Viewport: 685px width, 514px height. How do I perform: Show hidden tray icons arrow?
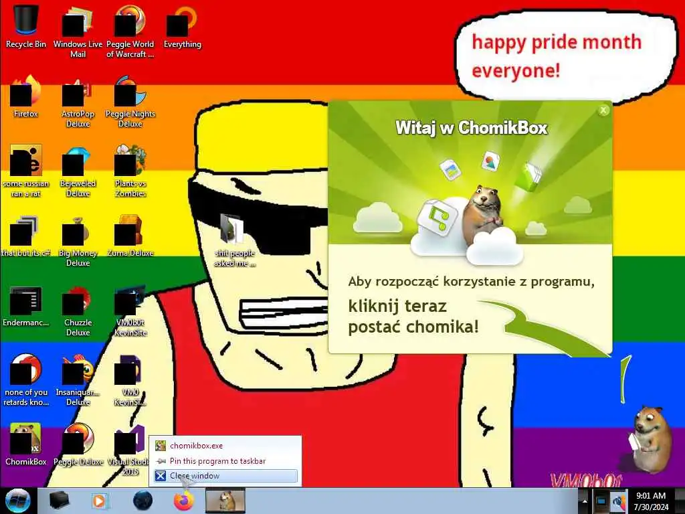[x=585, y=501]
